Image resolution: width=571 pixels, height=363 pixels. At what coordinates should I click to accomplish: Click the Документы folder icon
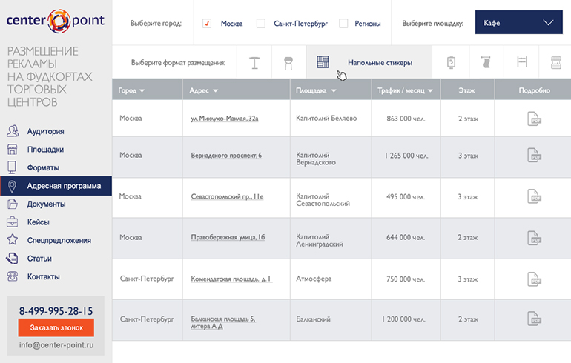(13, 204)
